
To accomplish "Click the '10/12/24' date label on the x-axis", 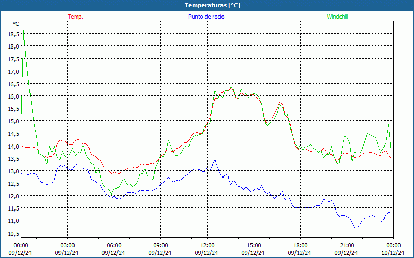I will (x=393, y=253).
